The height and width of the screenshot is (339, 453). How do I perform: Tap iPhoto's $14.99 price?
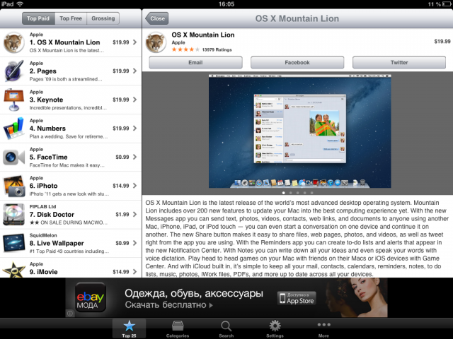tap(121, 186)
